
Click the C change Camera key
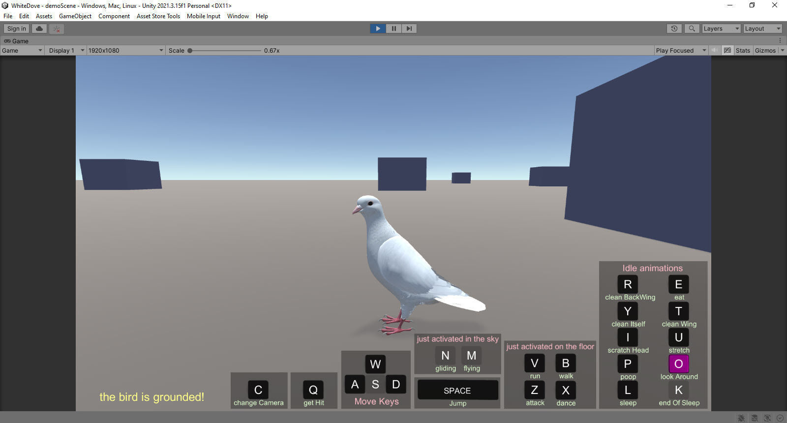pos(258,390)
